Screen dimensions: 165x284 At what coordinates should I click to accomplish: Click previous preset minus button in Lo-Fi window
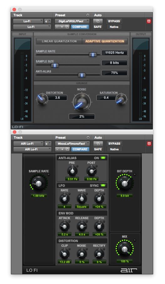(57, 27)
